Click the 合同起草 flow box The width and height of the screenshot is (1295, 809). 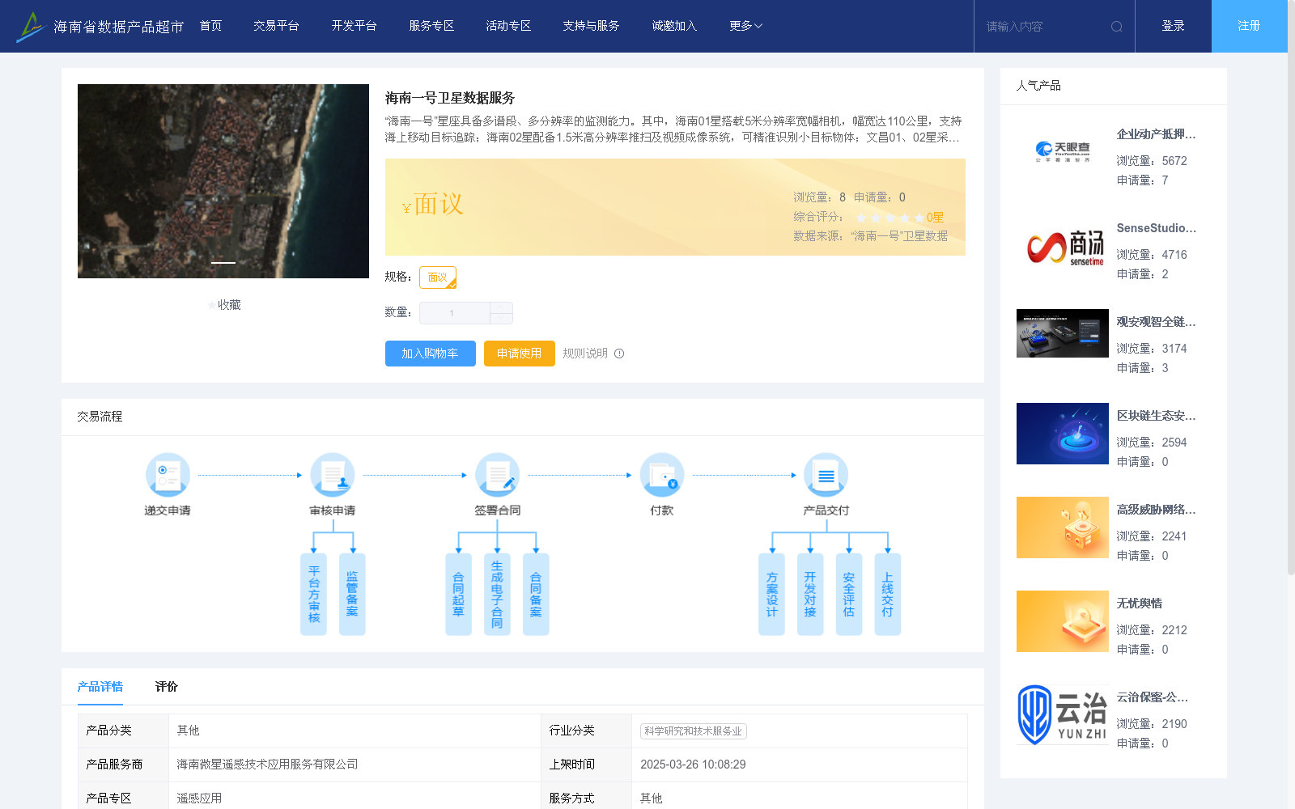tap(458, 594)
